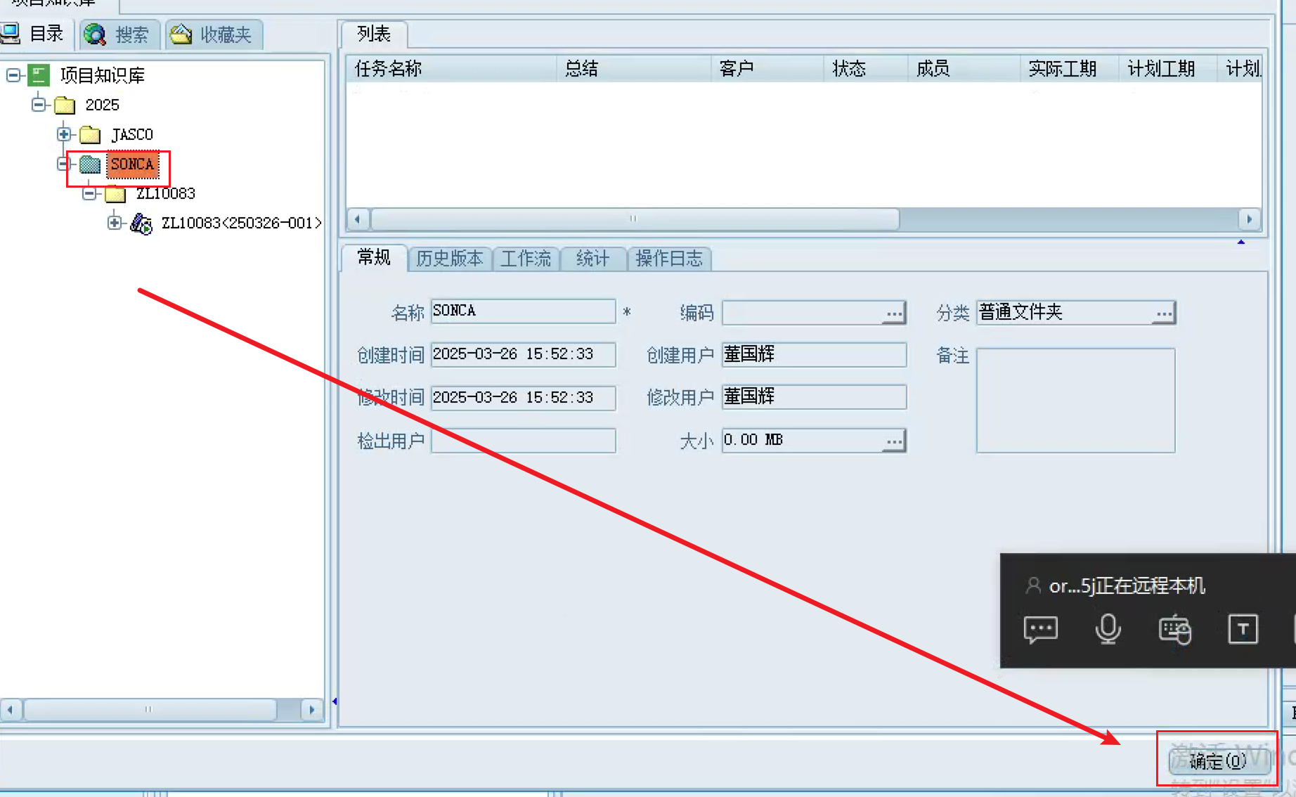This screenshot has height=797, width=1296.
Task: Click the 计划工期 column header
Action: coord(1168,68)
